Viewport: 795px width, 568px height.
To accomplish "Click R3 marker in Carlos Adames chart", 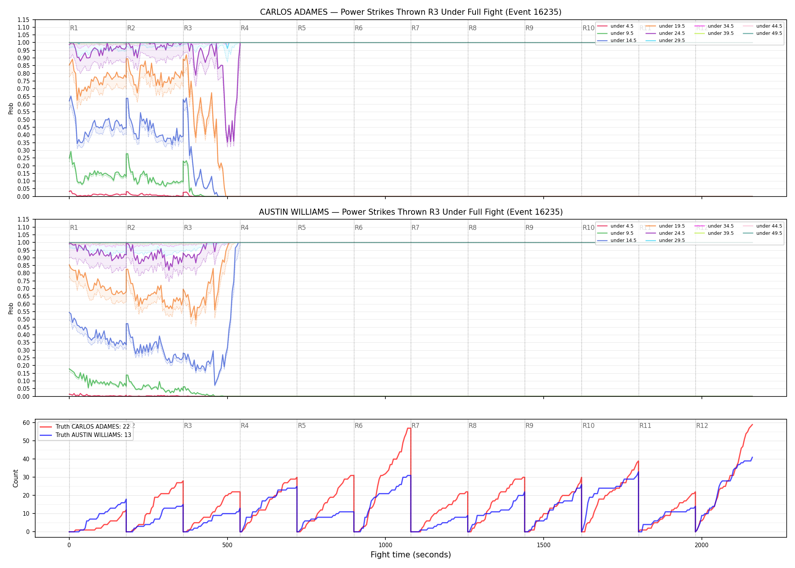I will [x=188, y=28].
